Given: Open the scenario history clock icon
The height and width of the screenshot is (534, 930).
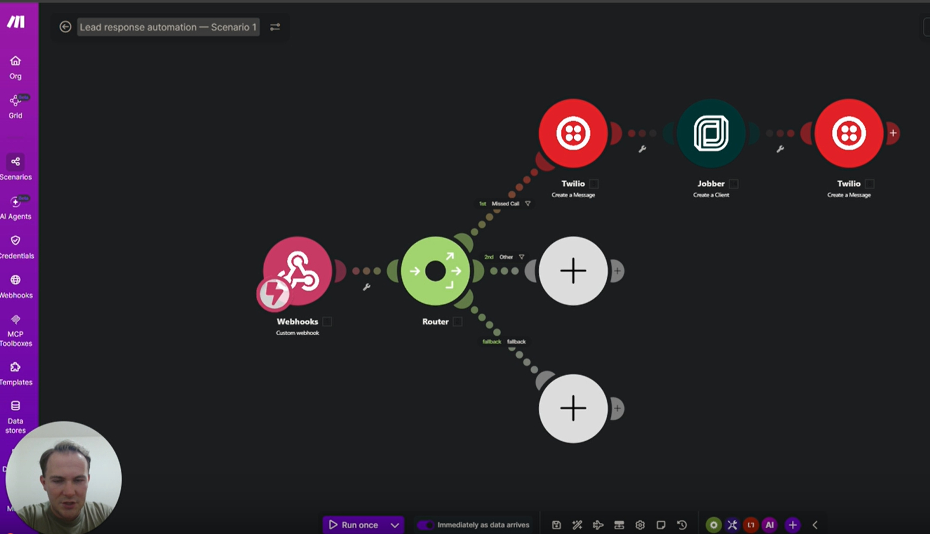Looking at the screenshot, I should tap(682, 525).
